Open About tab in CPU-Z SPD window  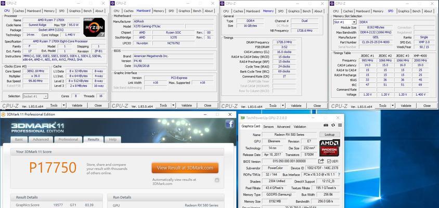tap(428, 11)
